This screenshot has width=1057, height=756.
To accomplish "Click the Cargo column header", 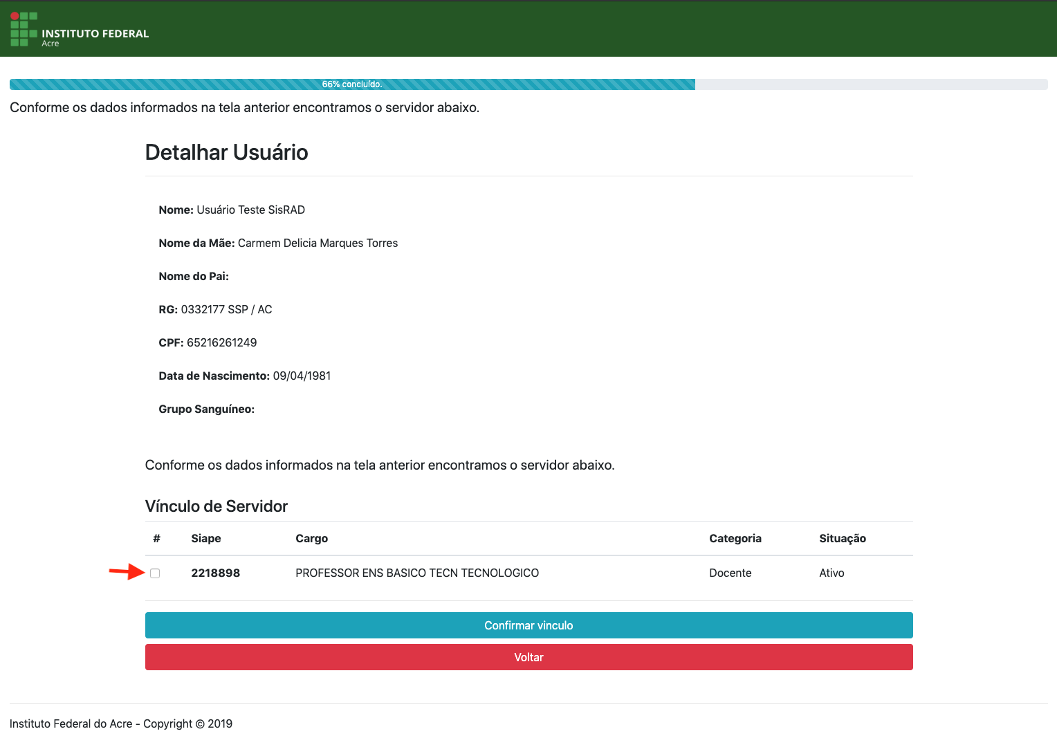I will [311, 538].
